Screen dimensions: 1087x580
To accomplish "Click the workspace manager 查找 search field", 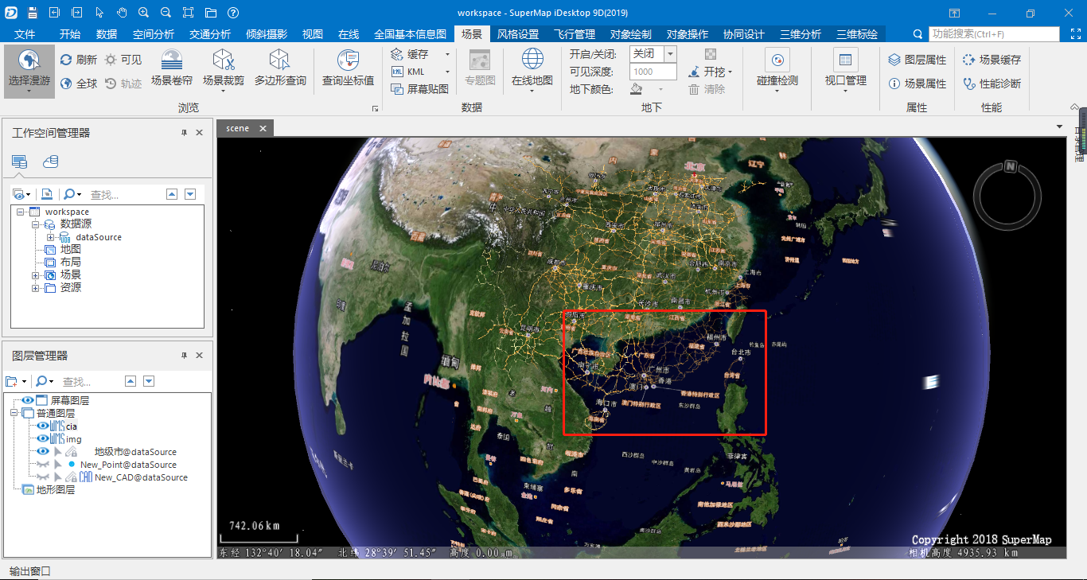I will click(125, 194).
